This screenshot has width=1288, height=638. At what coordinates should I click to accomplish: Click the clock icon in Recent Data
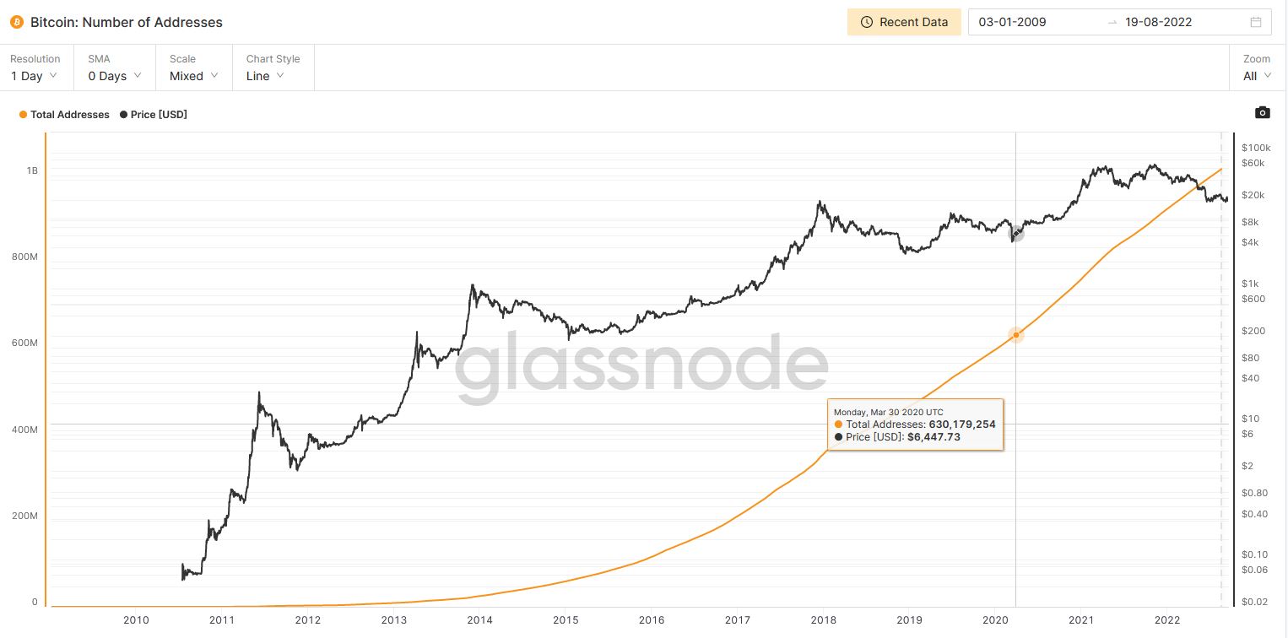pos(866,22)
